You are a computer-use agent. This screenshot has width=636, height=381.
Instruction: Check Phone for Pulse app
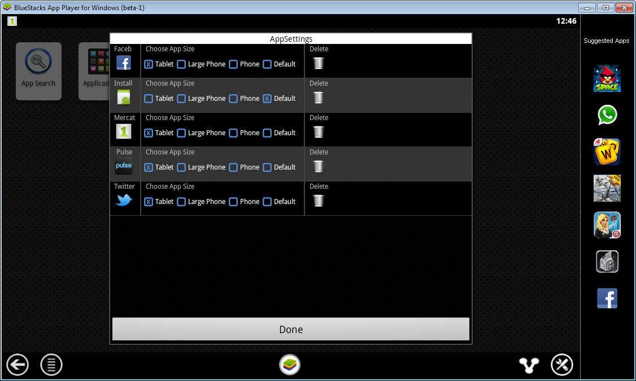point(233,167)
